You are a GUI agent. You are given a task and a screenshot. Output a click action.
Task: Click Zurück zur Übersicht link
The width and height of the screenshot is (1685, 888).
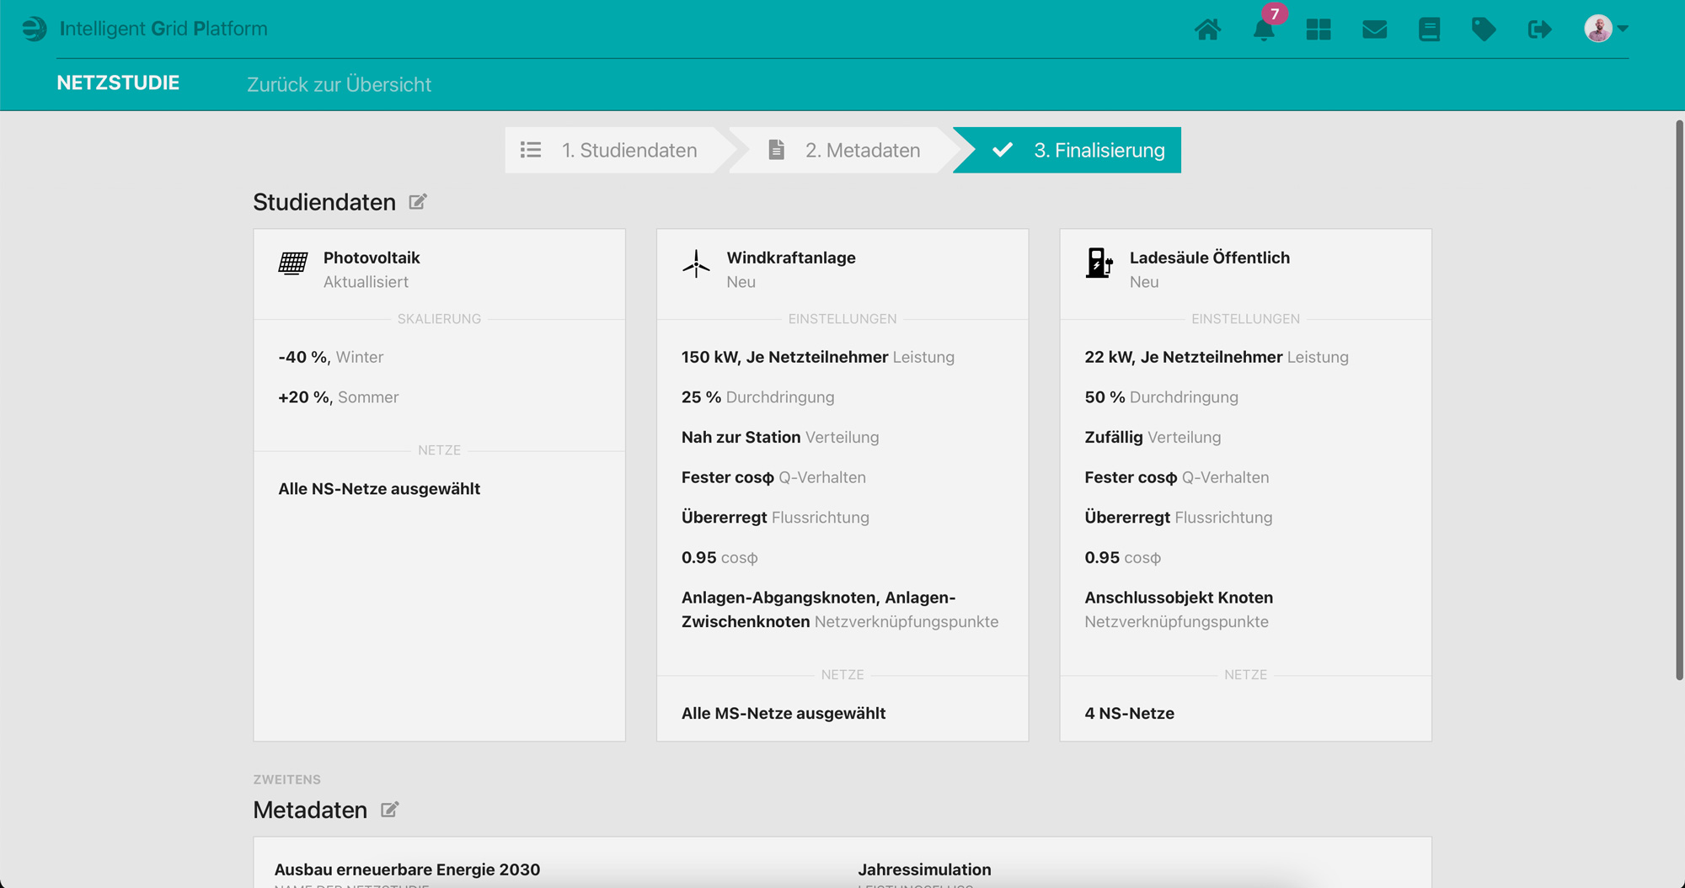(339, 84)
